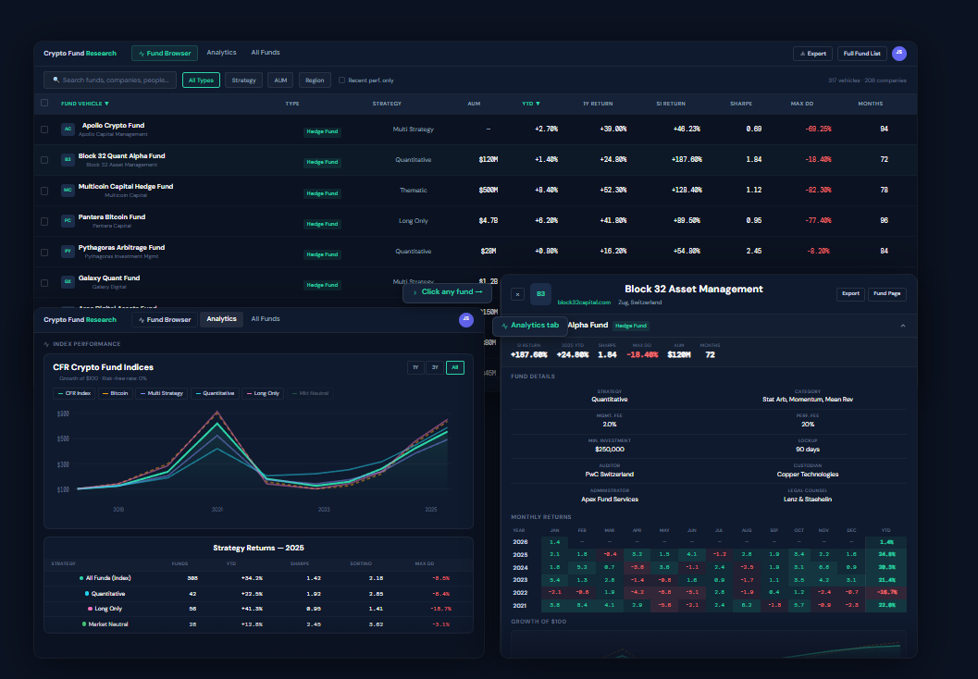Open the Region filter dropdown
This screenshot has height=679, width=978.
(x=315, y=80)
